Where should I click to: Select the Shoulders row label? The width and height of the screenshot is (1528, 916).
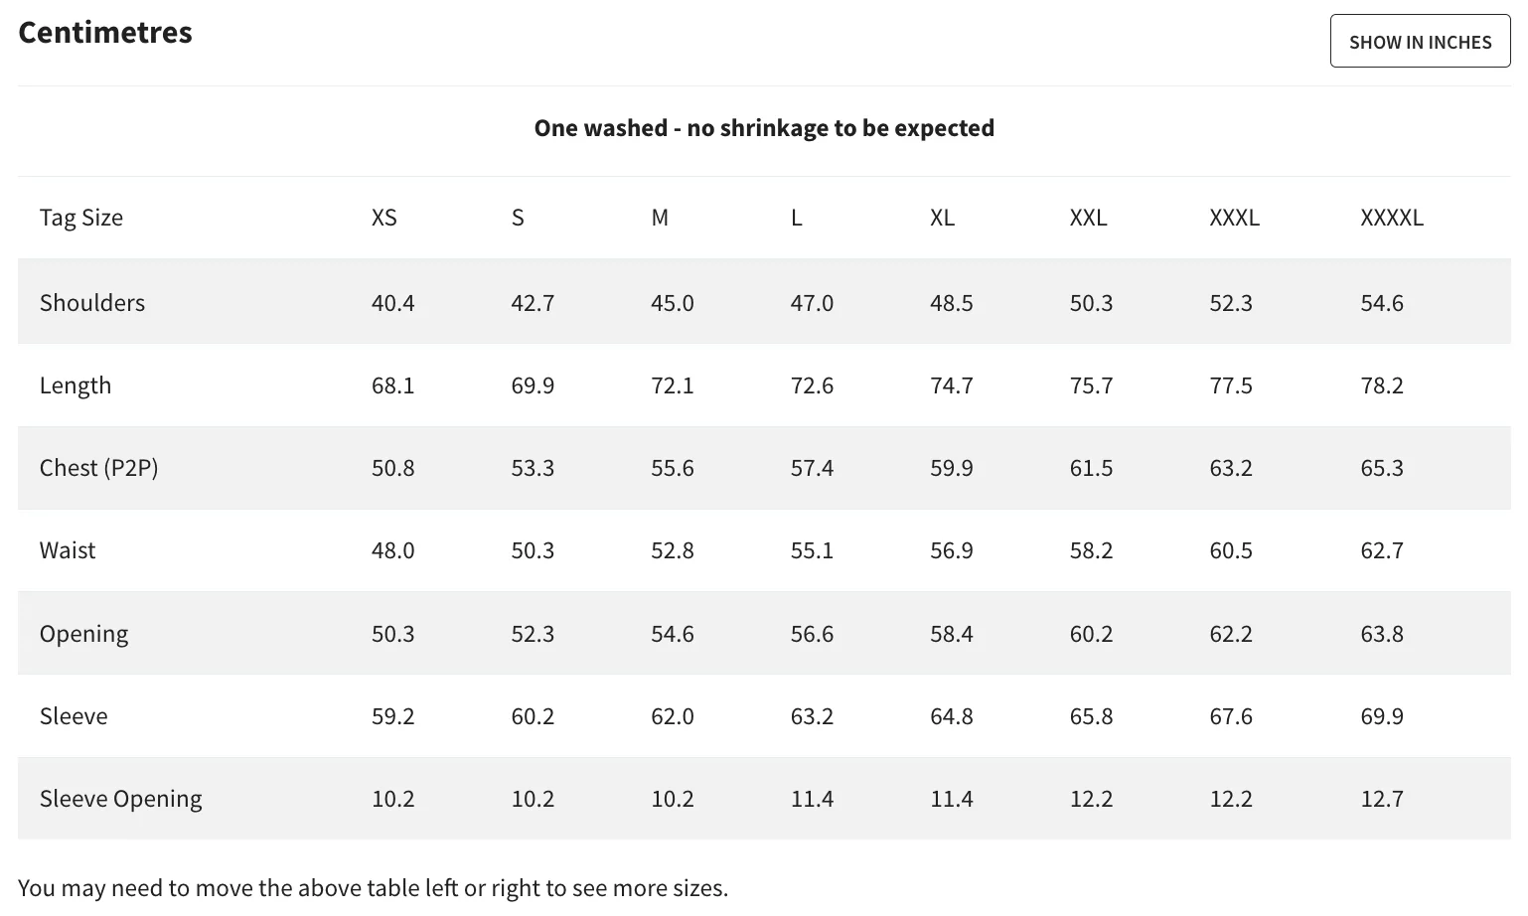[92, 303]
